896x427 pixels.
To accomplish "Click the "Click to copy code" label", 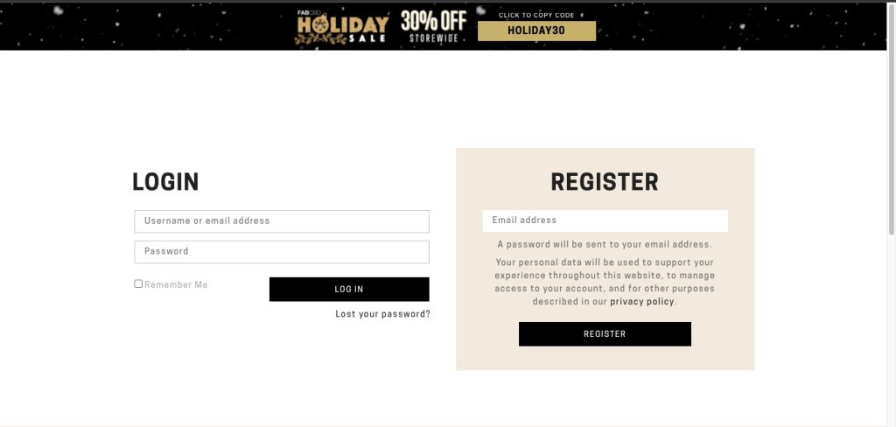I will [536, 15].
